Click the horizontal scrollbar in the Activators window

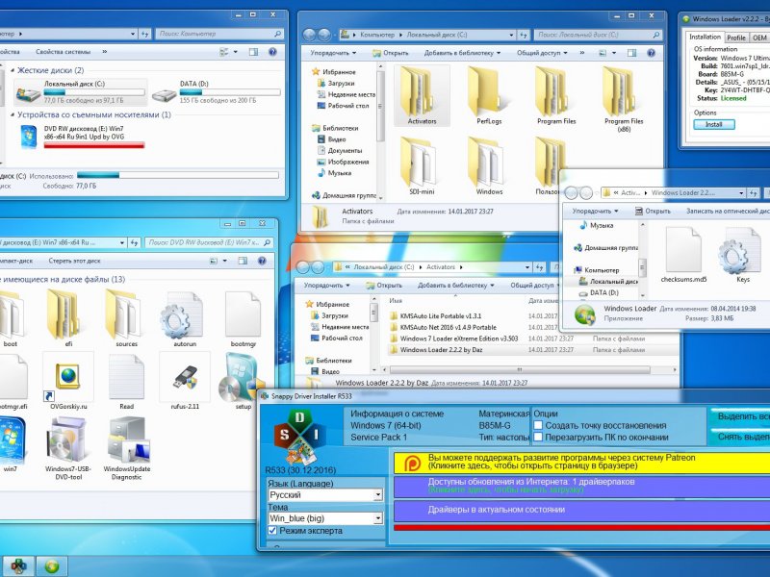[519, 369]
